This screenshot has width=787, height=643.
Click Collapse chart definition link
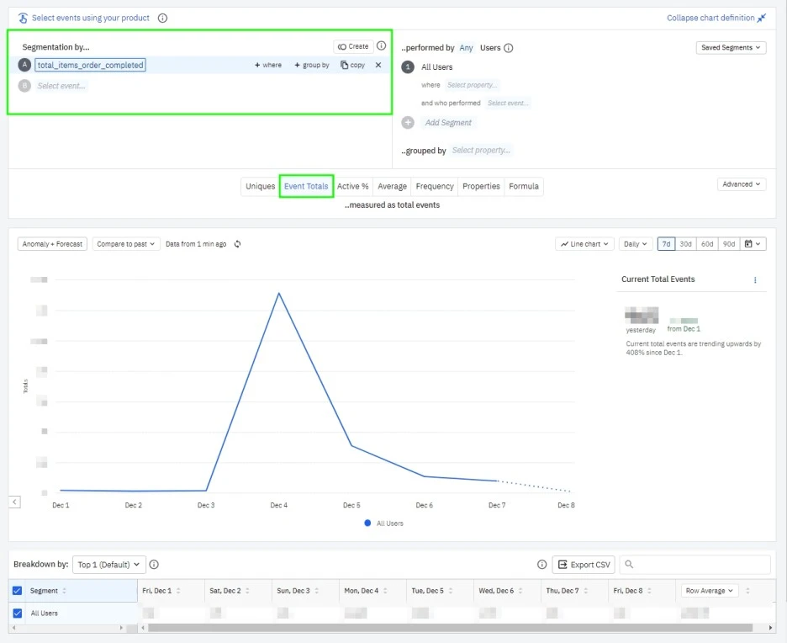pos(710,18)
